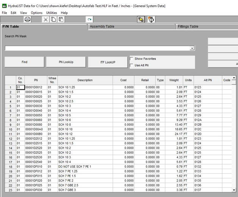The image size is (238, 197).
Task: Open the Help menu
Action: (x=64, y=13)
